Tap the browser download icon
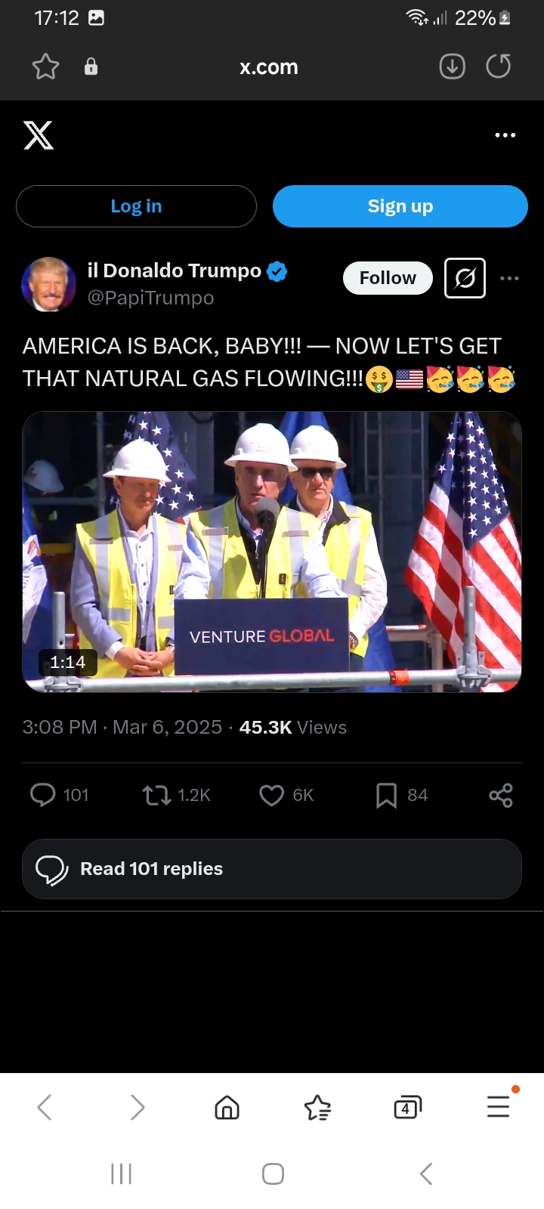This screenshot has width=544, height=1209. tap(452, 67)
